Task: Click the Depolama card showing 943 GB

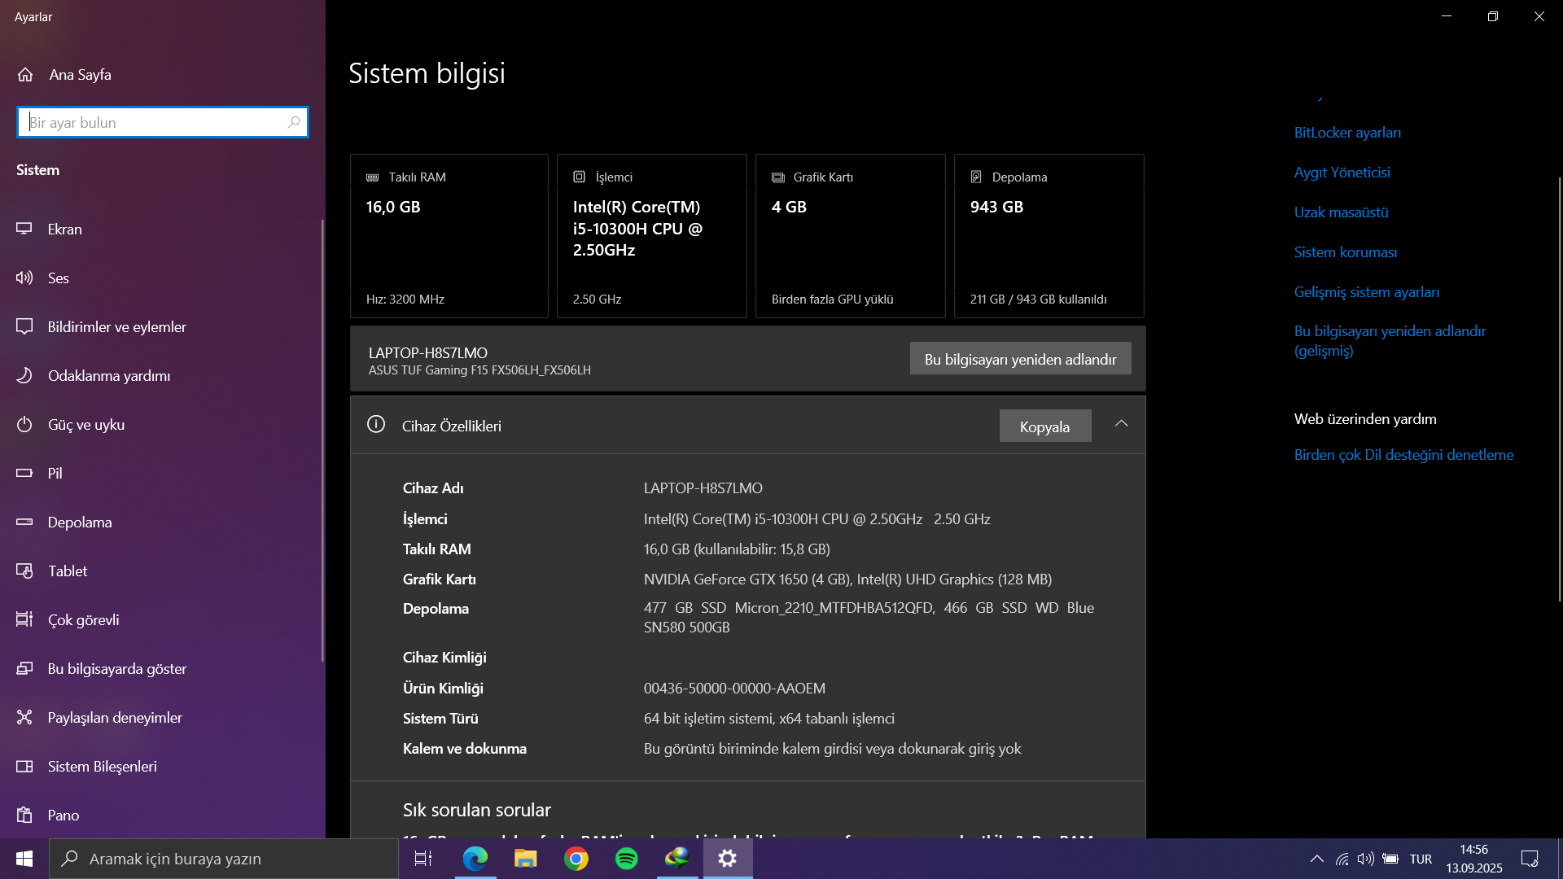Action: pos(1049,236)
